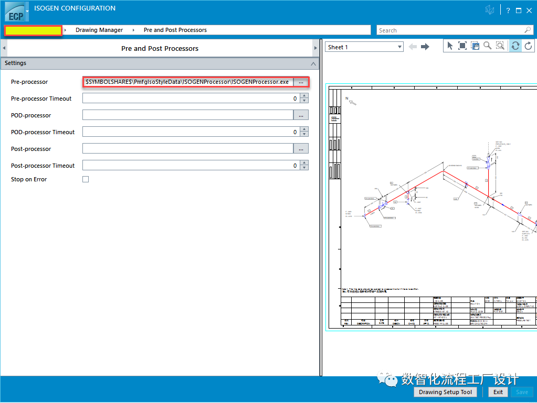
Task: Click the Save button
Action: point(522,393)
